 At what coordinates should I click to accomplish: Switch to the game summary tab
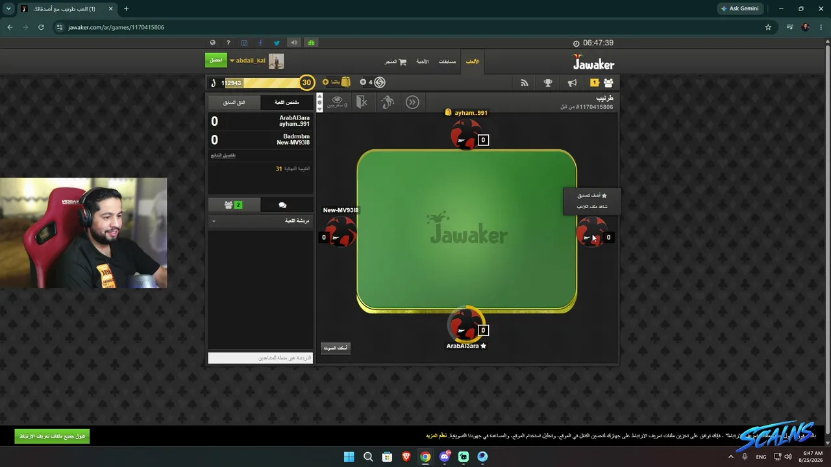287,102
